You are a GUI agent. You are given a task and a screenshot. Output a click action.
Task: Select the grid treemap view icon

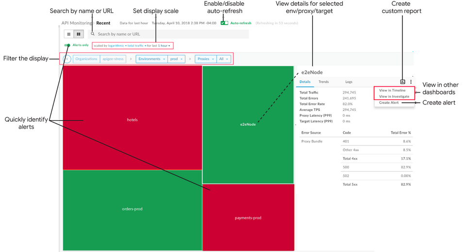point(79,34)
